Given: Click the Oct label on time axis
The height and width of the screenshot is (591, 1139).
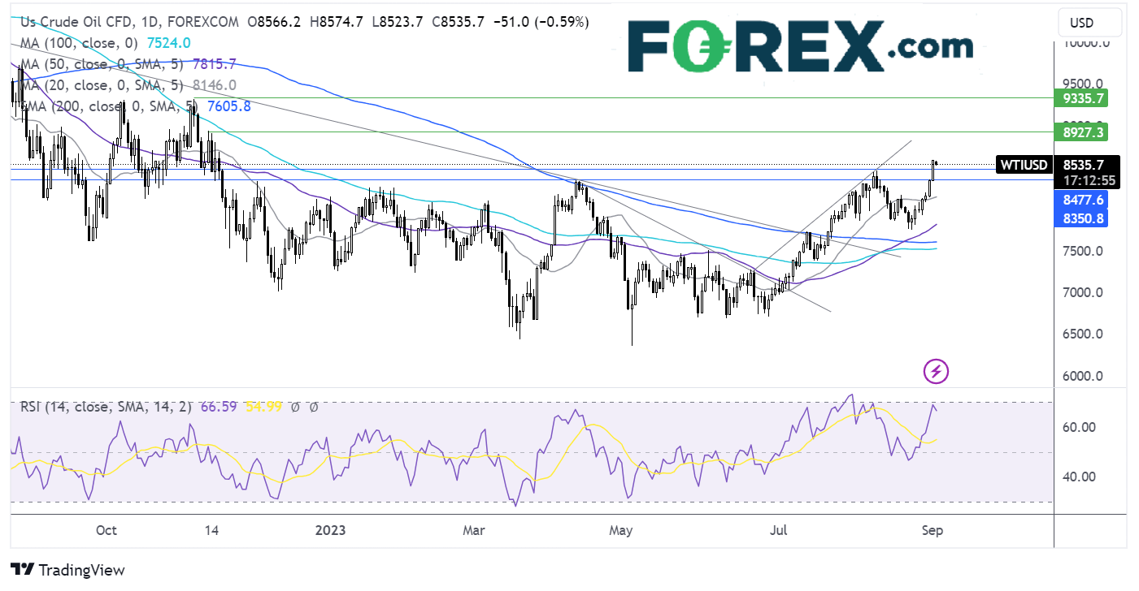Looking at the screenshot, I should (106, 530).
